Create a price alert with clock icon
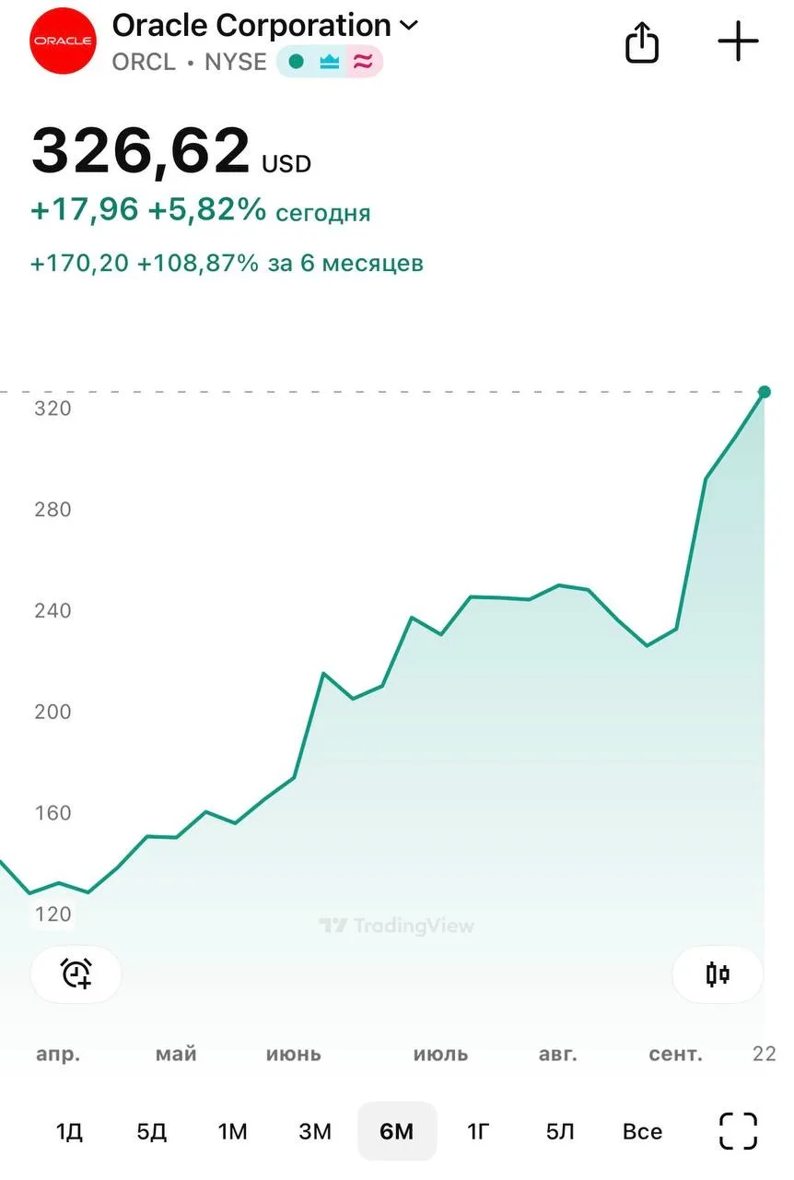The height and width of the screenshot is (1180, 794). click(76, 973)
